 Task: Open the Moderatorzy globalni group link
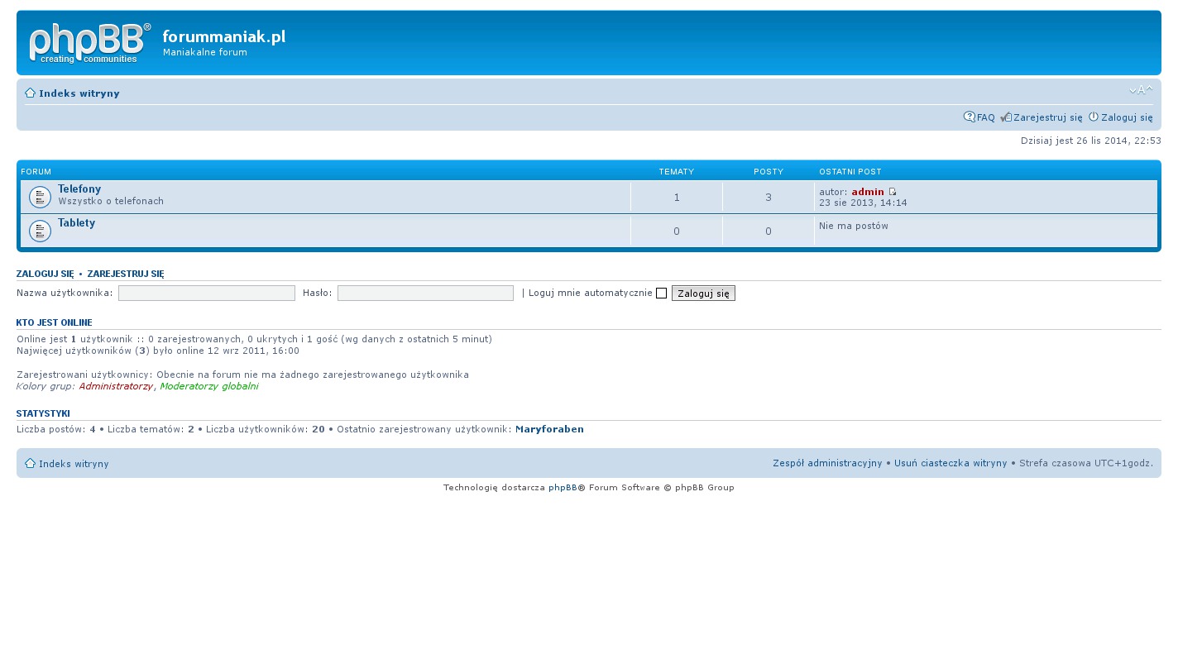click(x=208, y=386)
